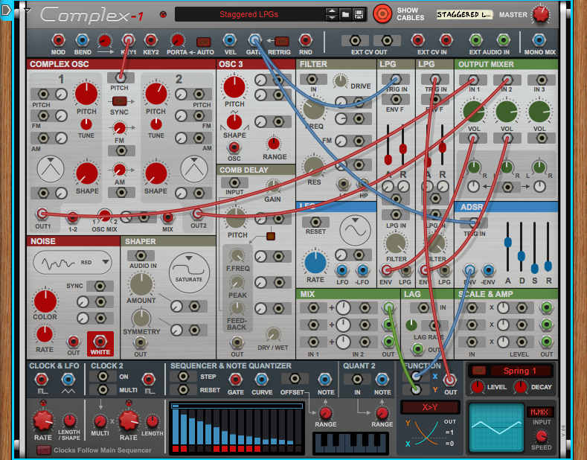Click the Show Cables button
Viewport: 587px width, 460px height.
pyautogui.click(x=382, y=14)
